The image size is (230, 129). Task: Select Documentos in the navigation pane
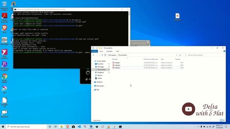coord(101,70)
